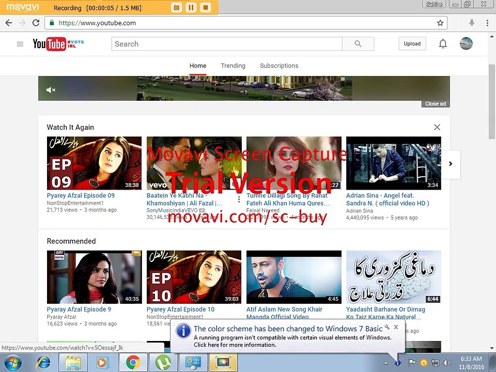Unmute the banner ad audio
Image resolution: width=496 pixels, height=372 pixels.
coord(51,90)
